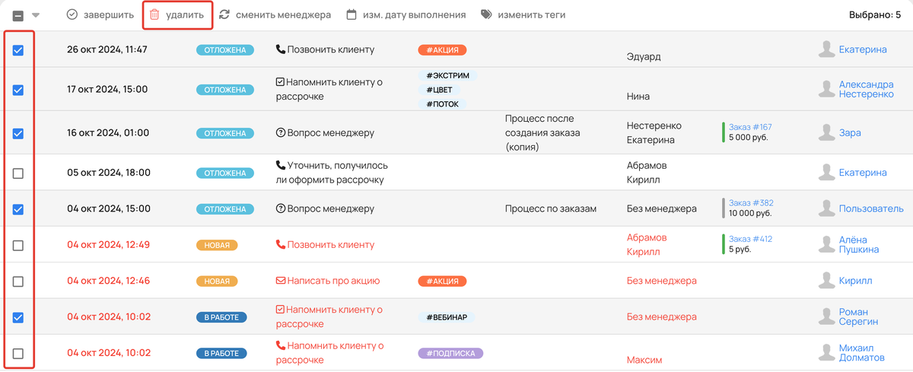The width and height of the screenshot is (913, 372).
Task: Open order link Заказ #167
Action: (x=750, y=127)
